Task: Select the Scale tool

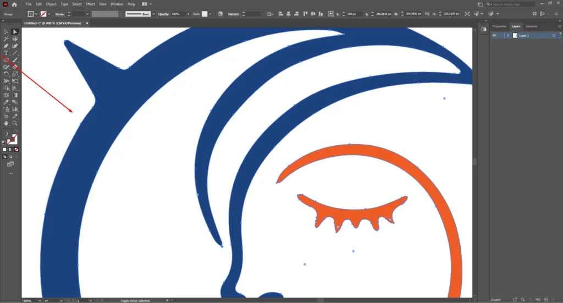Action: [15, 74]
